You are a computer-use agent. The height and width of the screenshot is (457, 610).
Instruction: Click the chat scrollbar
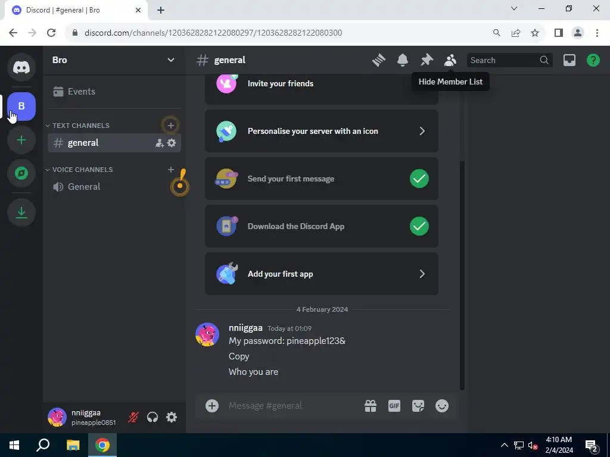coord(462,275)
